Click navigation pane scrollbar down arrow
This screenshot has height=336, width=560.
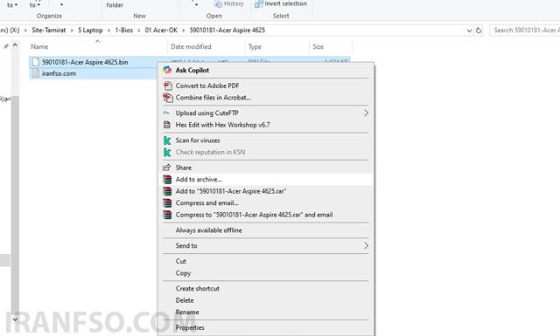[15, 319]
